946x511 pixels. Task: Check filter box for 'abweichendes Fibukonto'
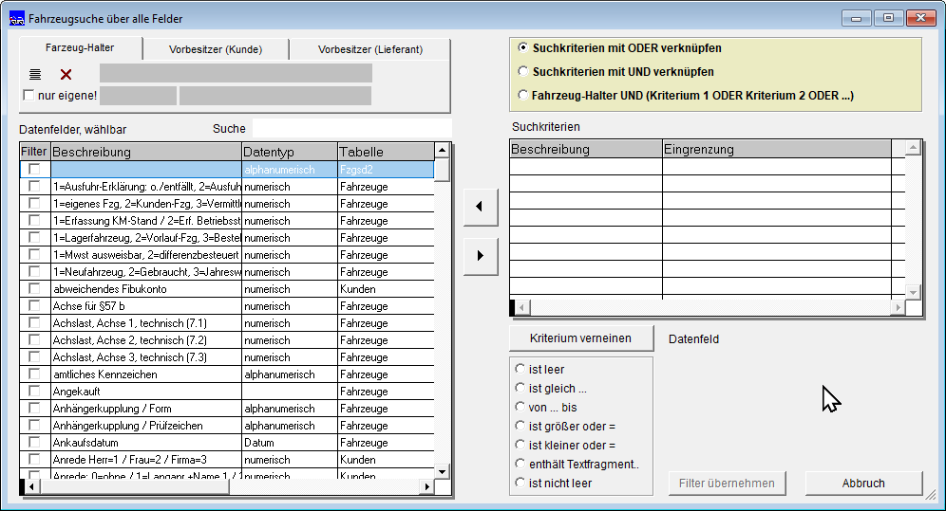[34, 289]
